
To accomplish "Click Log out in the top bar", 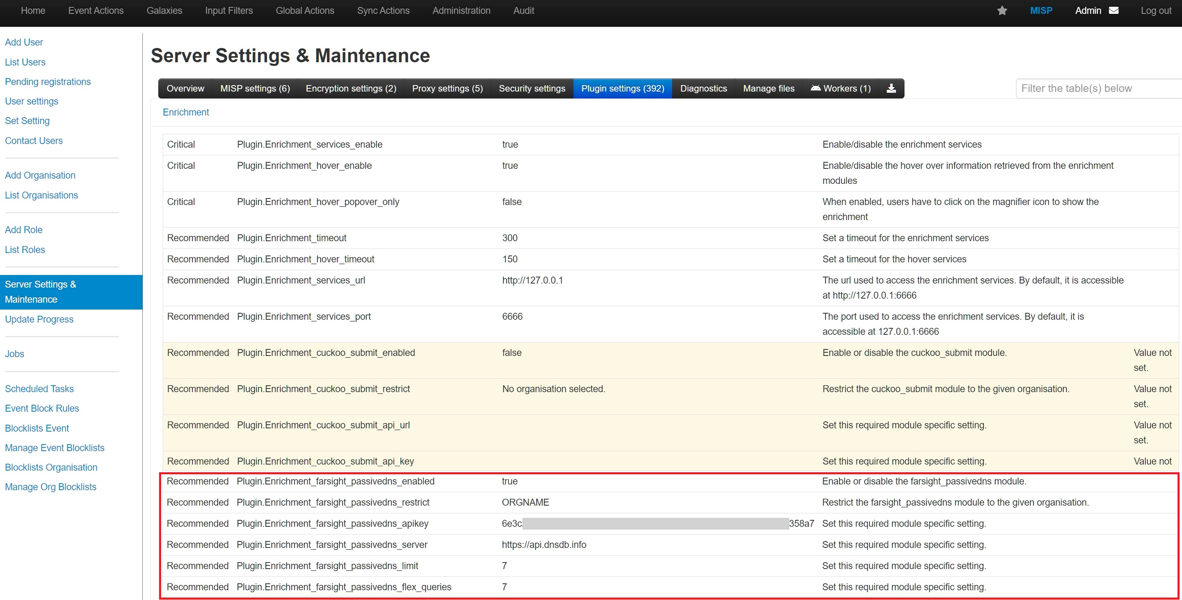I will pyautogui.click(x=1156, y=10).
